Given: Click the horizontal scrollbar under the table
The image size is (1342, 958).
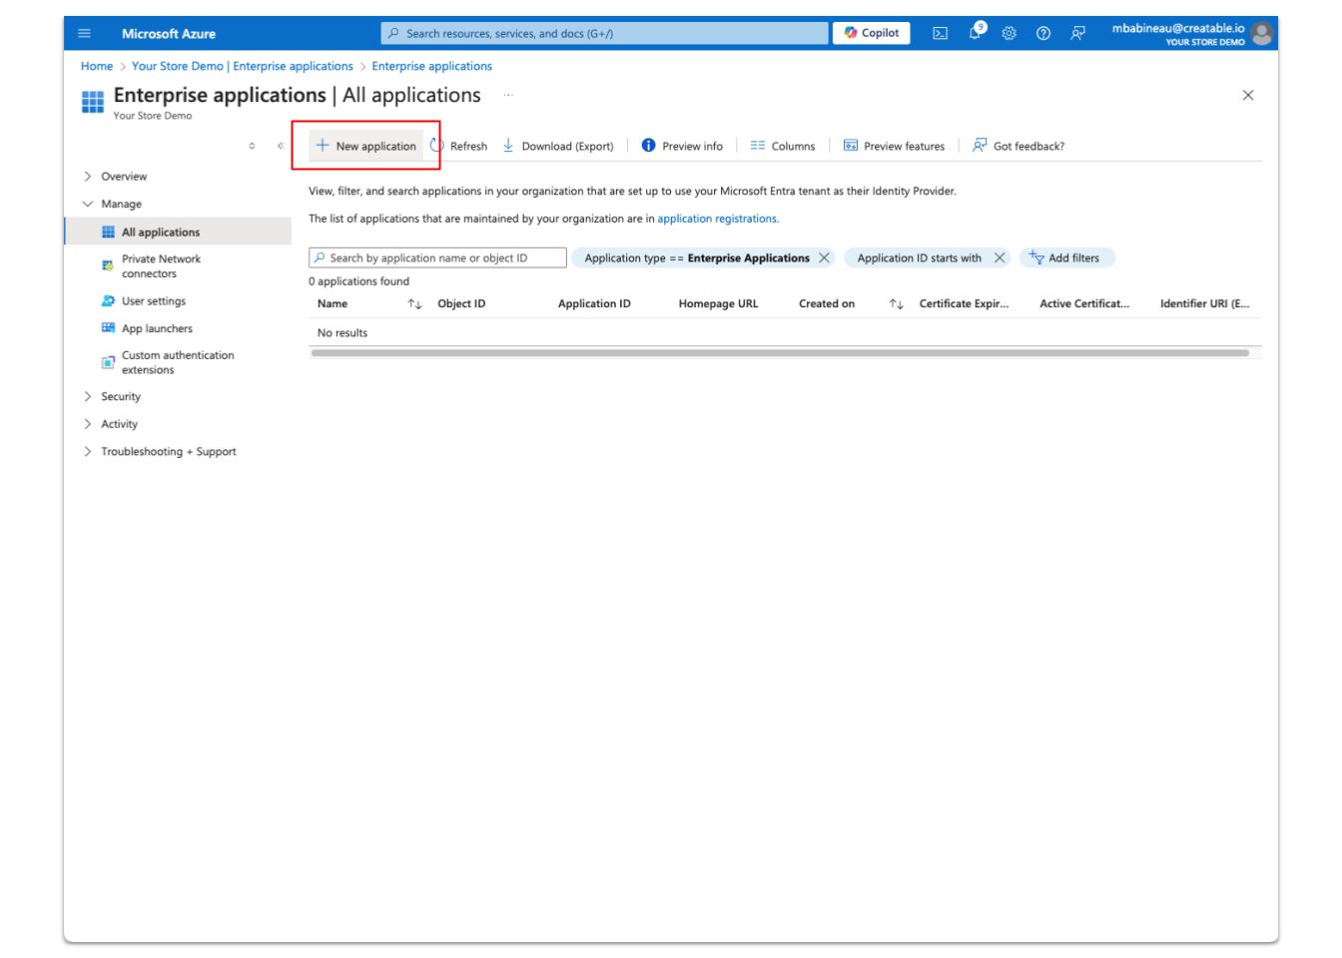Looking at the screenshot, I should coord(780,353).
